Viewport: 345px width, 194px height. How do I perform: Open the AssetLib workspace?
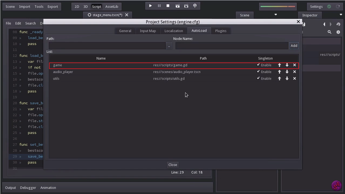point(112,6)
